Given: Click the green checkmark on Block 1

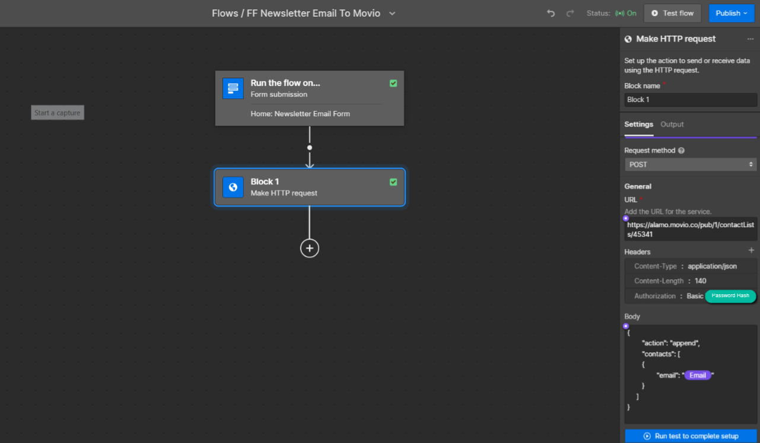Looking at the screenshot, I should 393,182.
